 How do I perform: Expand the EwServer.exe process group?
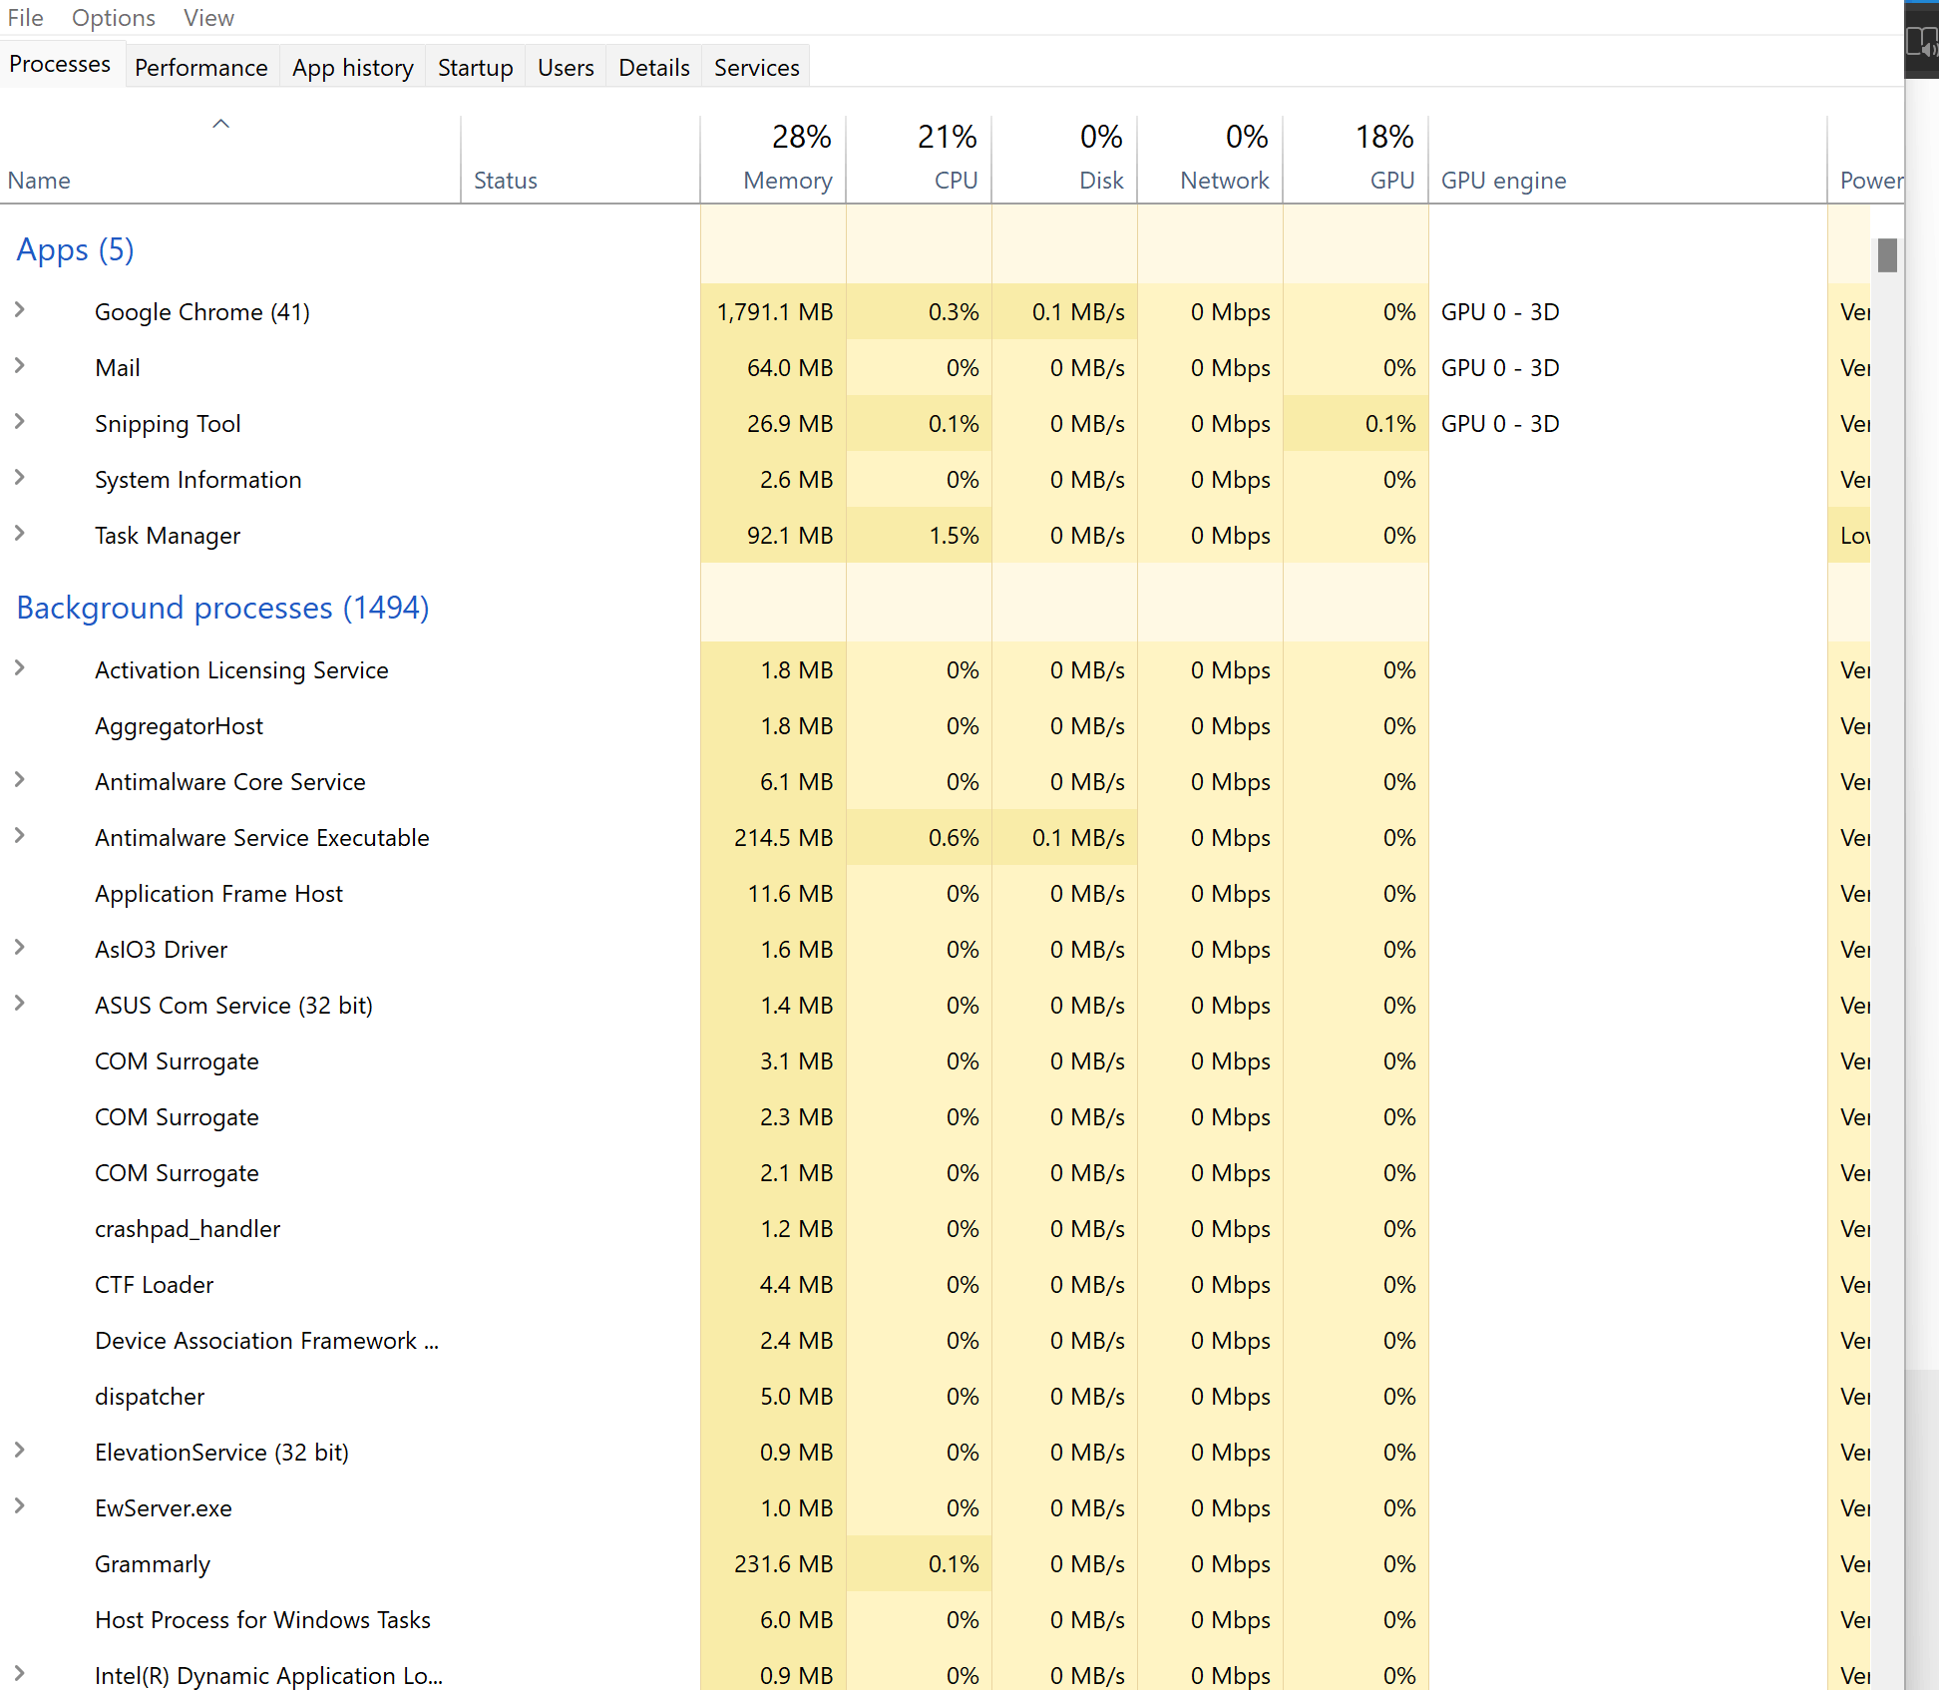tap(21, 1507)
